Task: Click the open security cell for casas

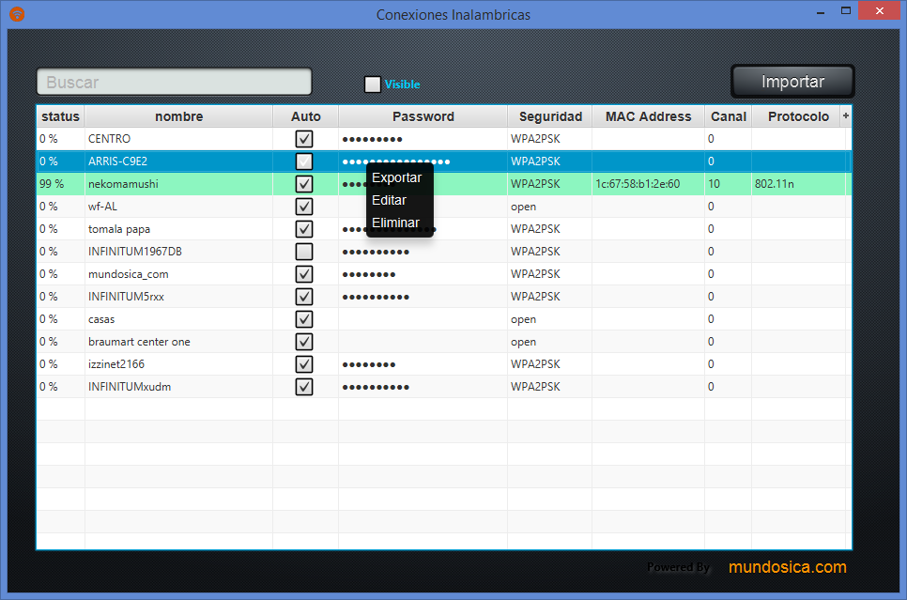Action: point(523,319)
